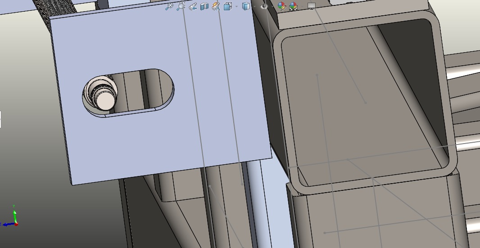The image size is (480, 248).
Task: Click the Previous View icon
Action: click(193, 6)
